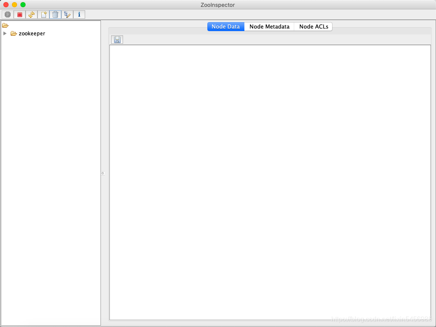Viewport: 436px width, 327px height.
Task: Select the zookeeper node label
Action: 32,34
